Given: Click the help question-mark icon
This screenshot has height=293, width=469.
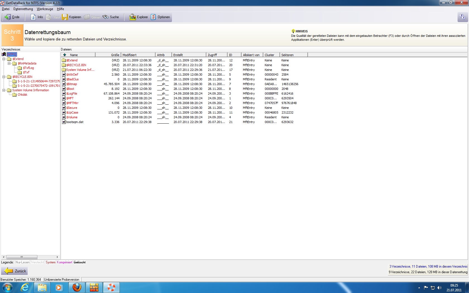Looking at the screenshot, I should tap(462, 17).
